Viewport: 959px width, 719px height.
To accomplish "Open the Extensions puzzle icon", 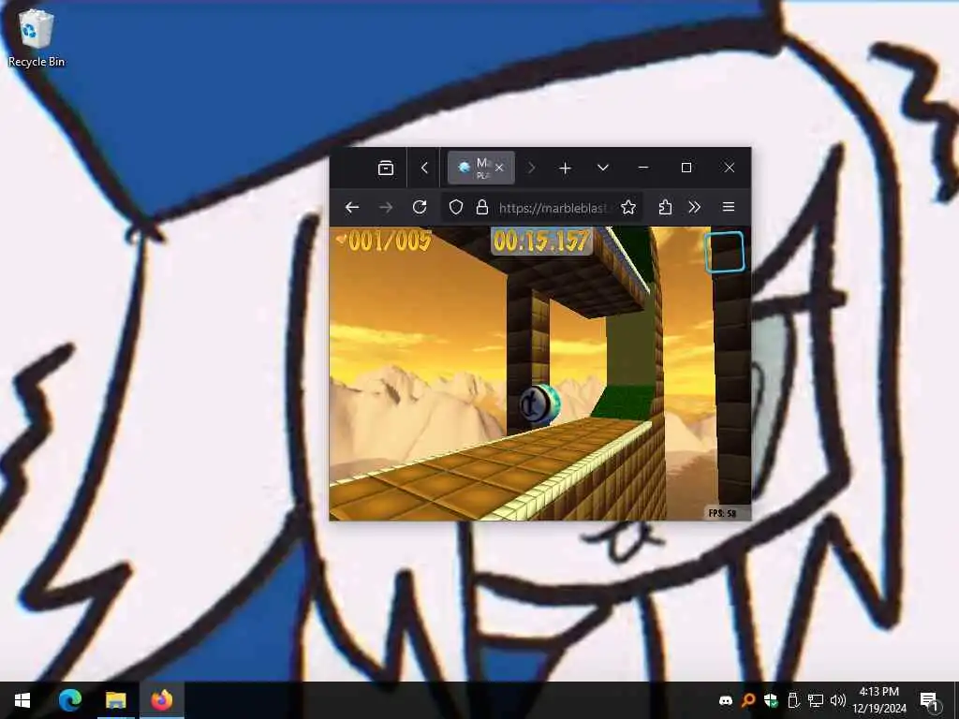I will (x=665, y=207).
